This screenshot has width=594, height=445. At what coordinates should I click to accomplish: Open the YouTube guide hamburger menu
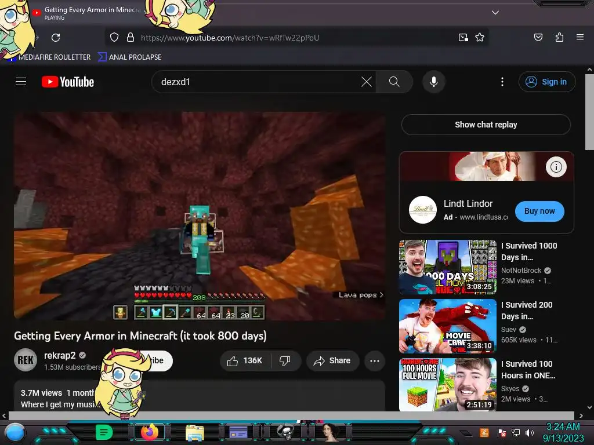[21, 82]
